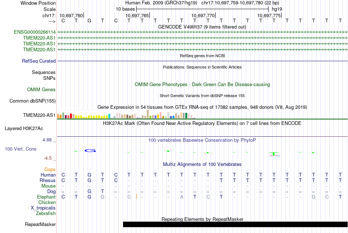348x233 pixels.
Task: Click the '10 bases' scale bar label
Action: [x=125, y=9]
